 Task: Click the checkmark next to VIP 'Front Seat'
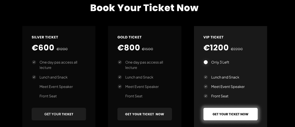(x=206, y=96)
